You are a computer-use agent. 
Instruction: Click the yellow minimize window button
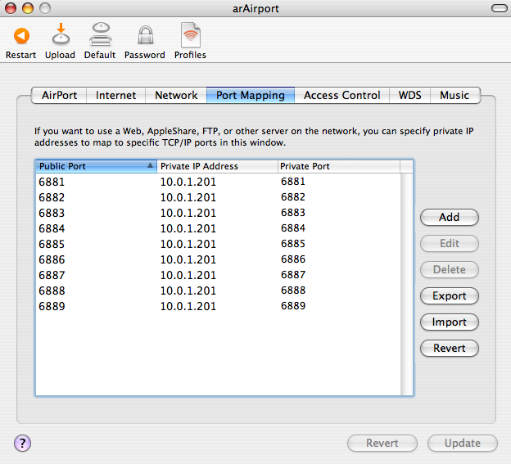(x=28, y=8)
